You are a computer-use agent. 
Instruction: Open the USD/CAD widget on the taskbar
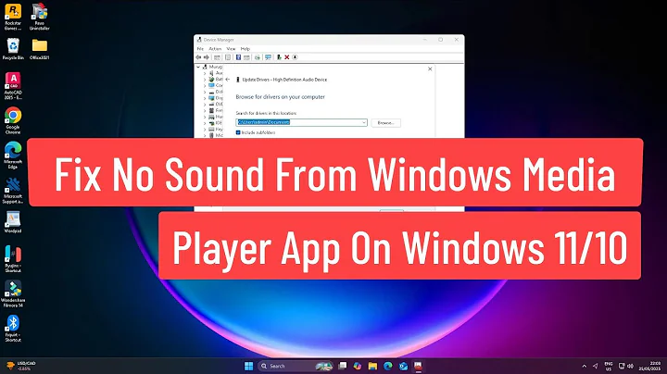[x=20, y=366]
